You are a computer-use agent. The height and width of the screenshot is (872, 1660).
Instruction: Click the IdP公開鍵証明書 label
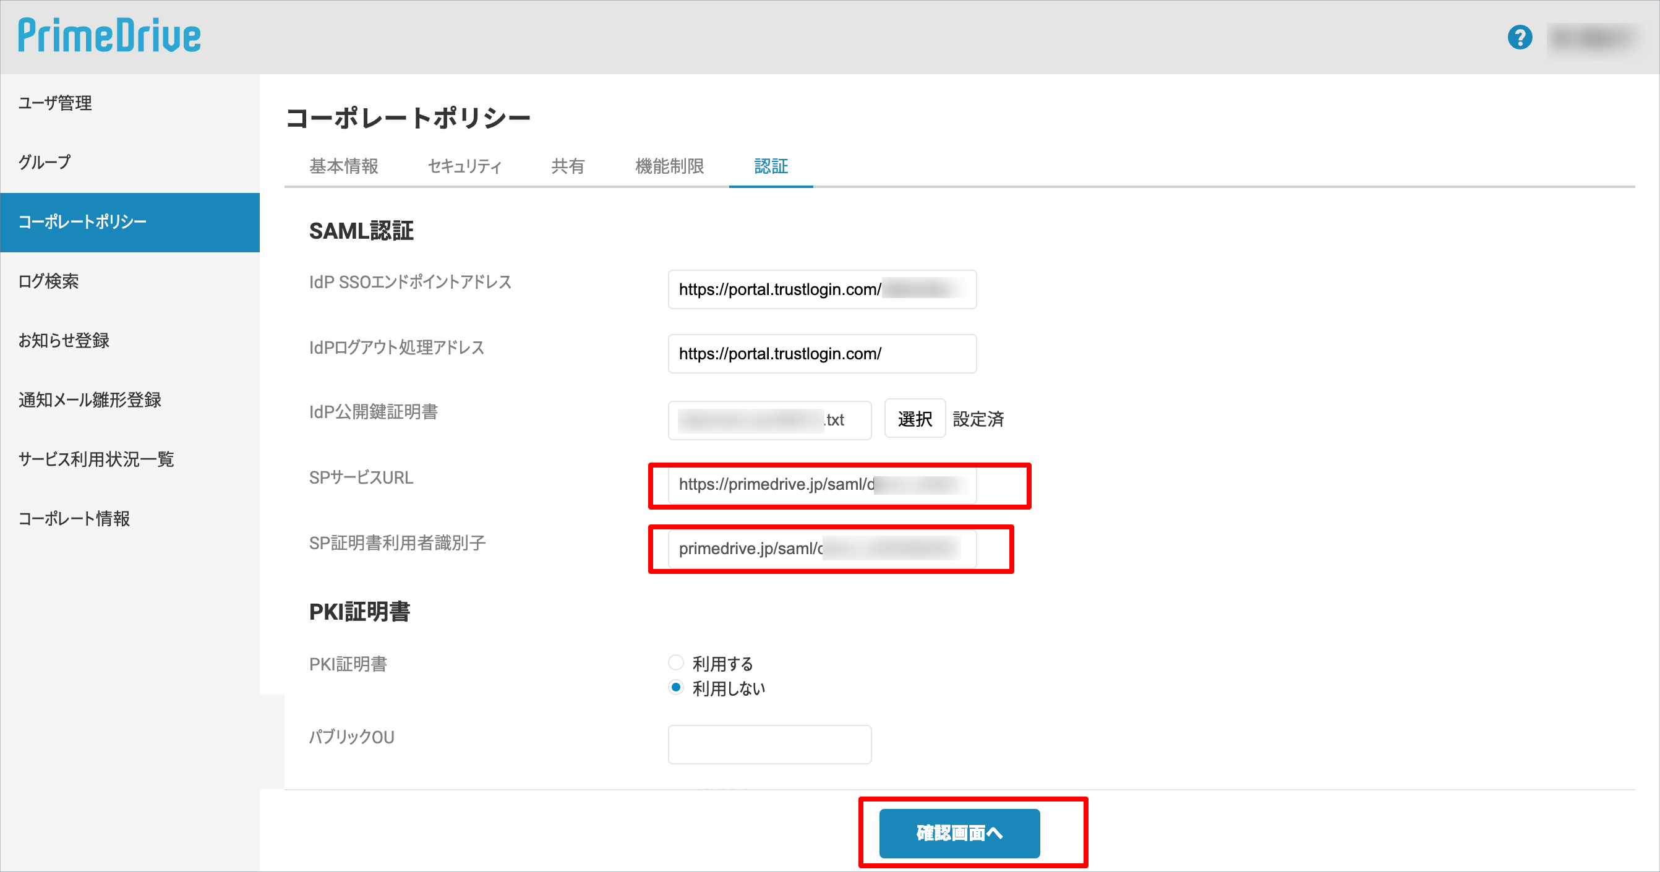(x=373, y=412)
